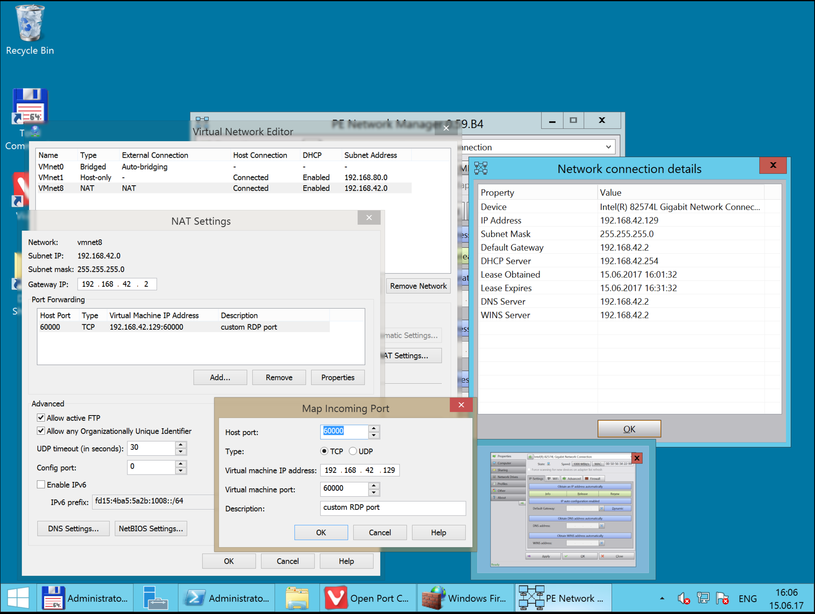
Task: Open Server Manager taskbar icon
Action: (155, 598)
